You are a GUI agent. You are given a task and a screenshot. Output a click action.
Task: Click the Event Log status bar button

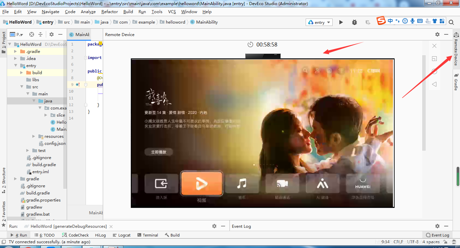click(437, 235)
